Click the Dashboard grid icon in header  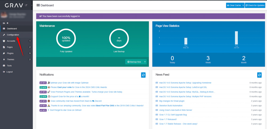coord(38,5)
